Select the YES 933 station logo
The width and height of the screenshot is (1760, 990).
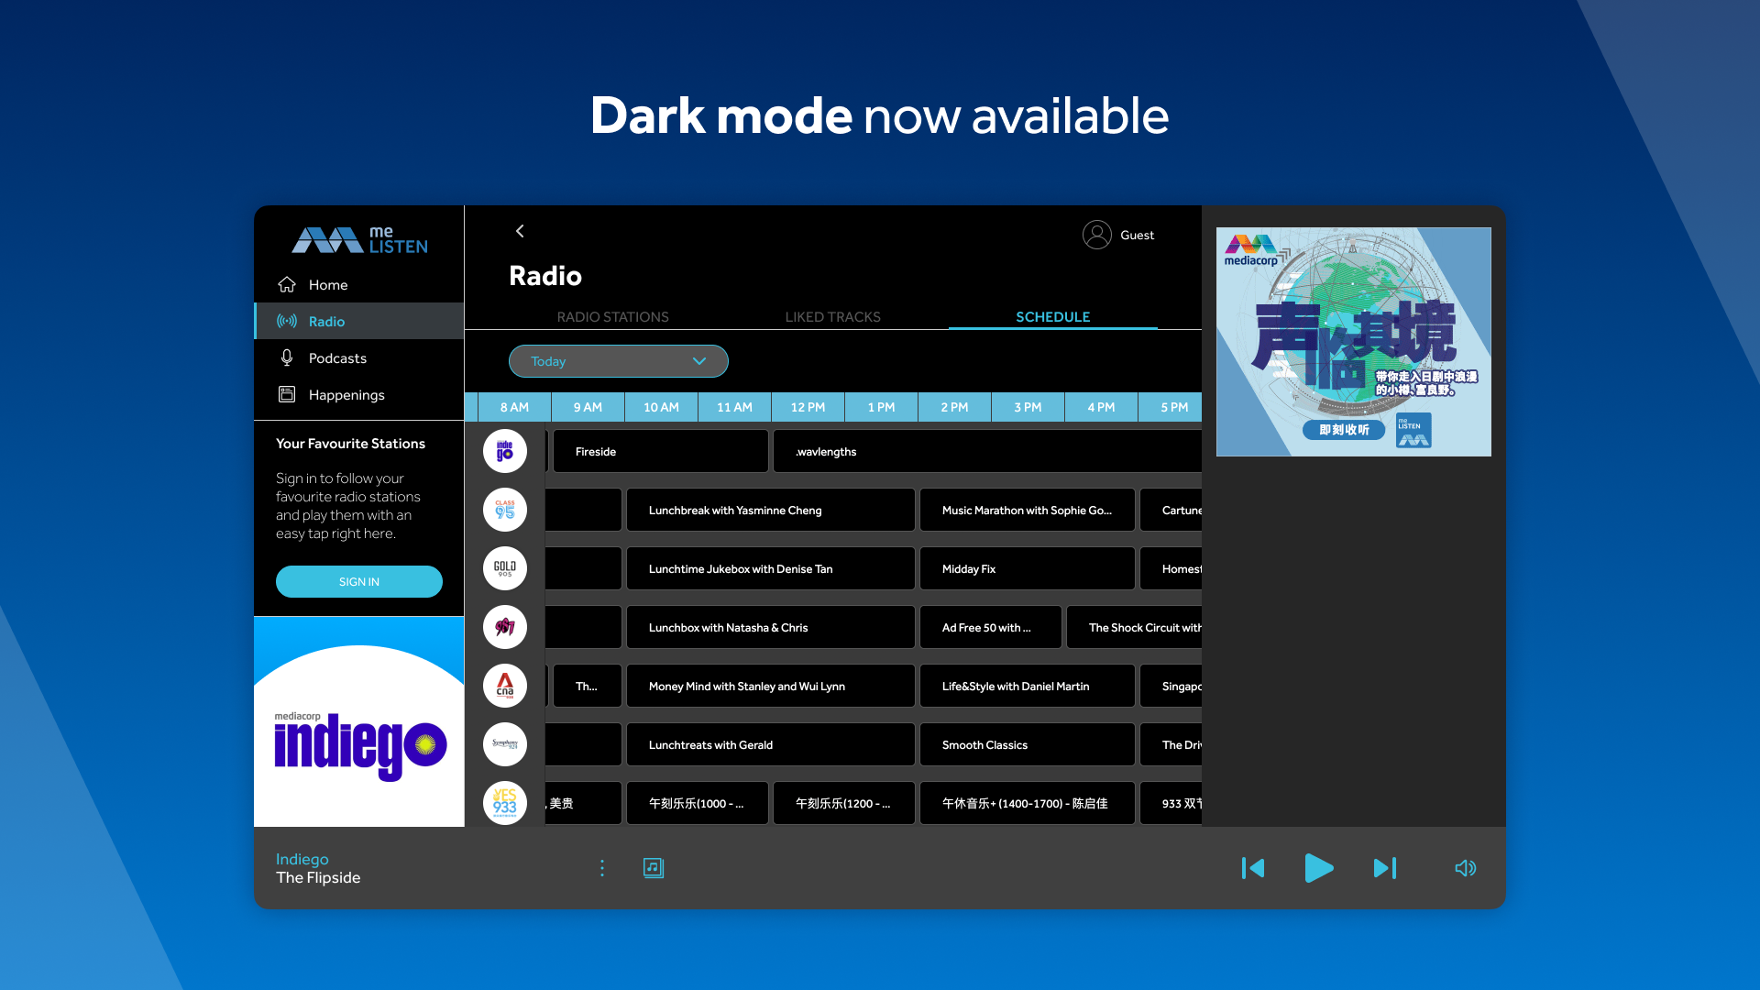pos(505,803)
